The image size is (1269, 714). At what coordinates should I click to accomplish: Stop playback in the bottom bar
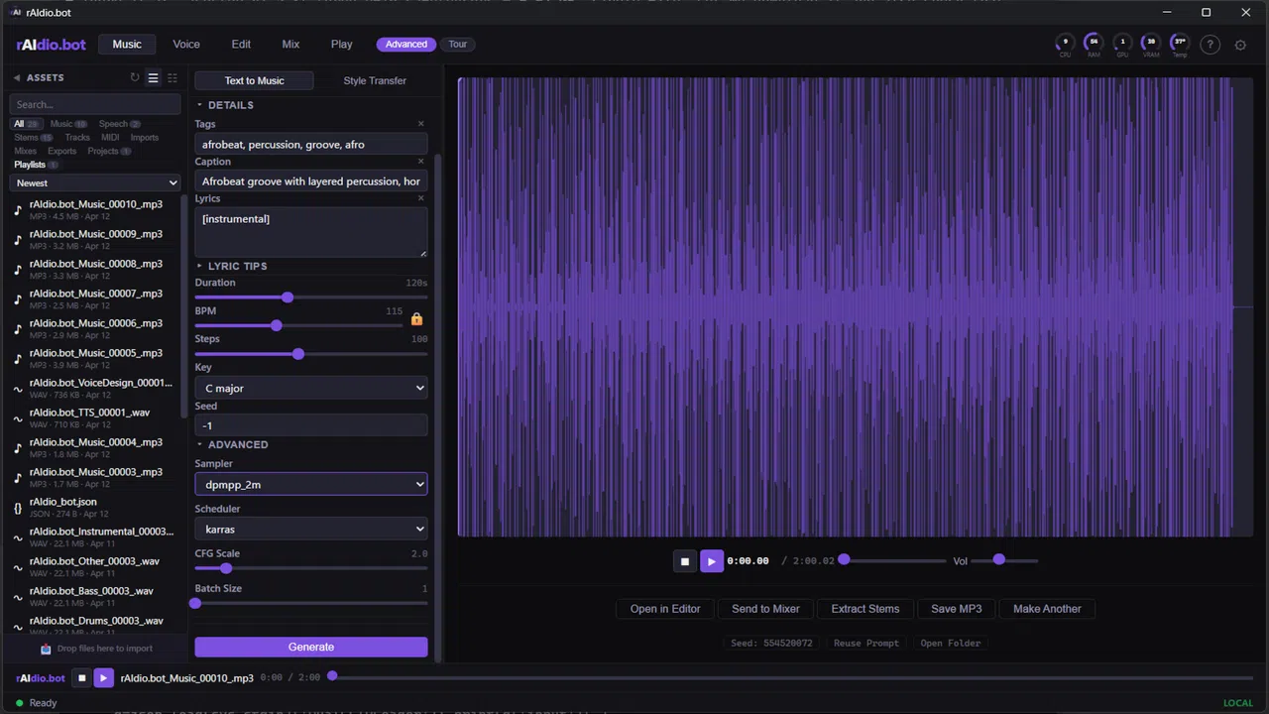(x=82, y=678)
